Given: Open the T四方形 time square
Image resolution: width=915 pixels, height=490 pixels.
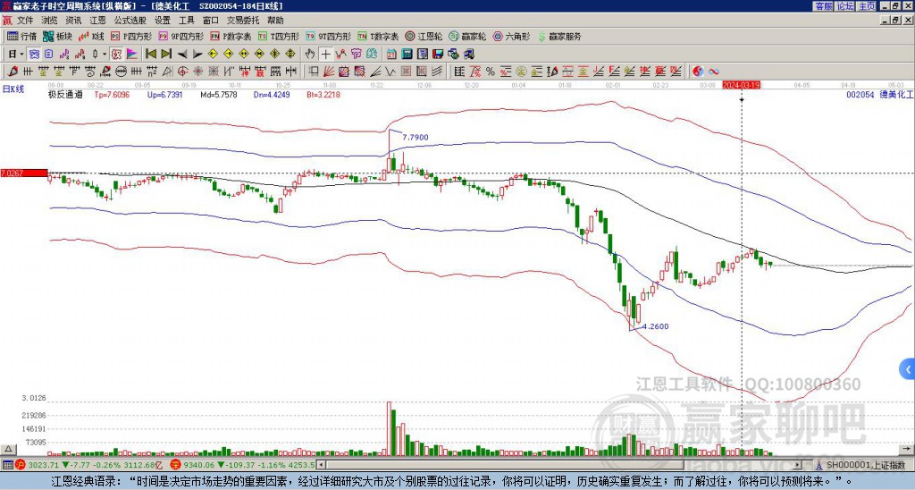Looking at the screenshot, I should pos(279,36).
